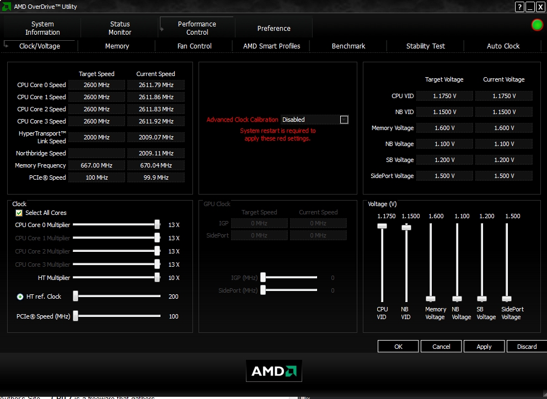Click the AMD OverDrive title bar logo icon
The width and height of the screenshot is (547, 399).
[x=6, y=6]
